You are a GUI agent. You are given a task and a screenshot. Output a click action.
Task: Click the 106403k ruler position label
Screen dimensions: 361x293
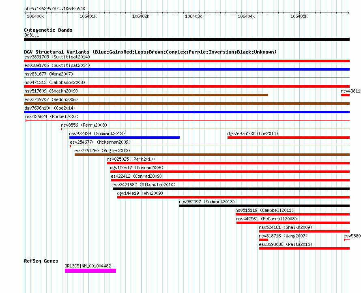(x=193, y=16)
